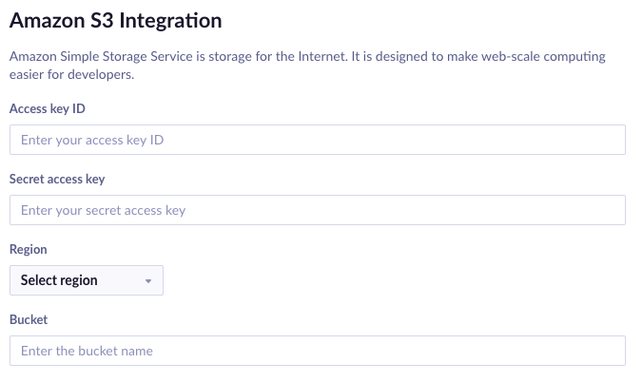Click the "Enter your secret access key" placeholder
The height and width of the screenshot is (382, 642).
tap(103, 210)
